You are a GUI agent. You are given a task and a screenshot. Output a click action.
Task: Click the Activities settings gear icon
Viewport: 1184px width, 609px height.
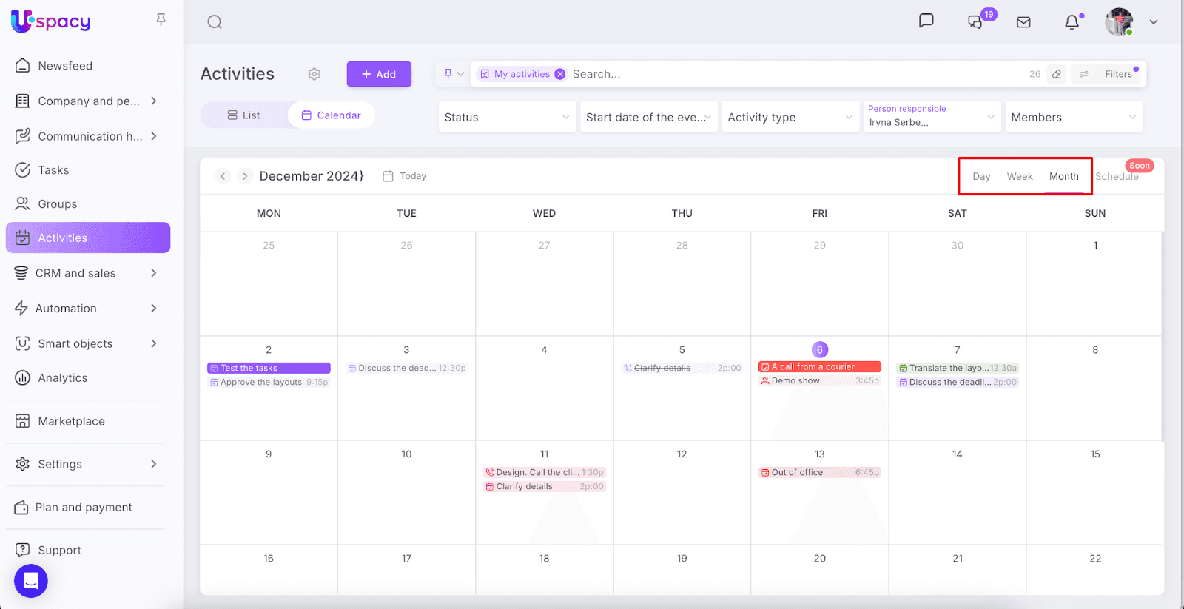(x=314, y=74)
